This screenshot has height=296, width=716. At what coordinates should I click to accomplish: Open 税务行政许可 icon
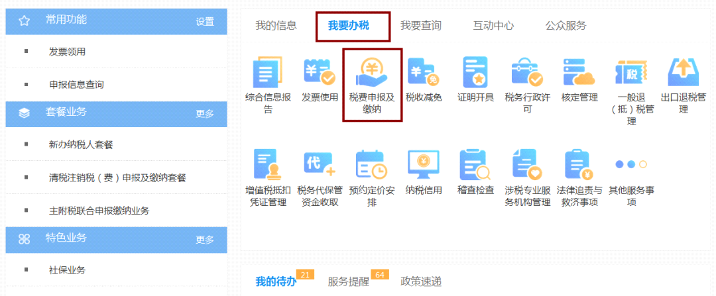point(528,73)
